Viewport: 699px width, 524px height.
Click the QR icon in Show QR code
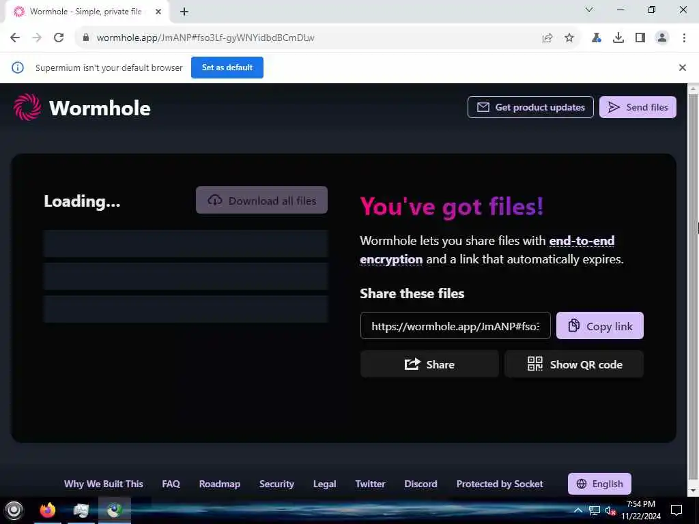coord(535,364)
